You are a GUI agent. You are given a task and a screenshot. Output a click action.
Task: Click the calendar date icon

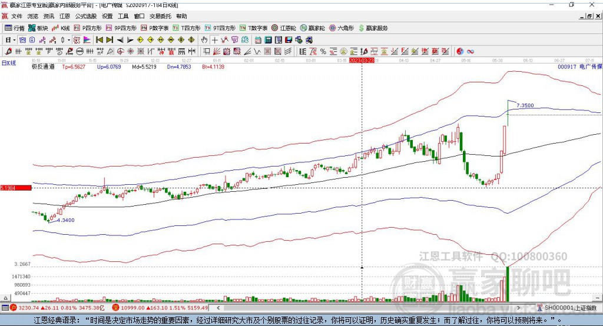click(x=258, y=40)
